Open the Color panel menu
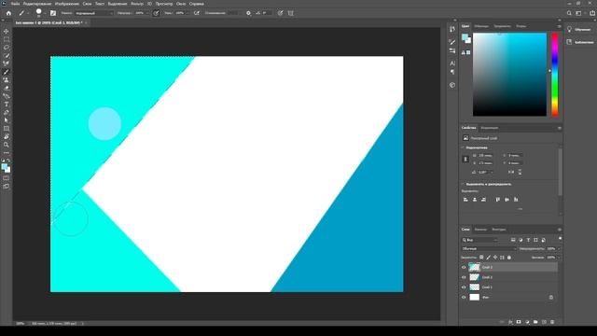This screenshot has width=597, height=336. coord(560,26)
